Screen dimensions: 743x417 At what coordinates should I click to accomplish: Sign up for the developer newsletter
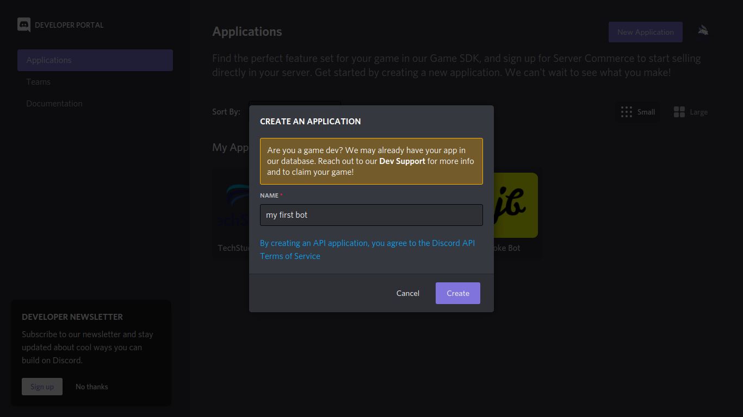42,387
